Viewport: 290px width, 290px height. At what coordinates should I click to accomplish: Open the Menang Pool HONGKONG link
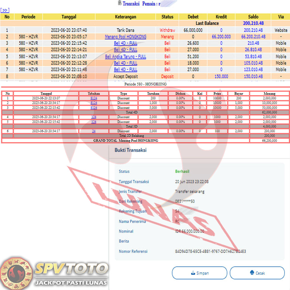(x=126, y=37)
